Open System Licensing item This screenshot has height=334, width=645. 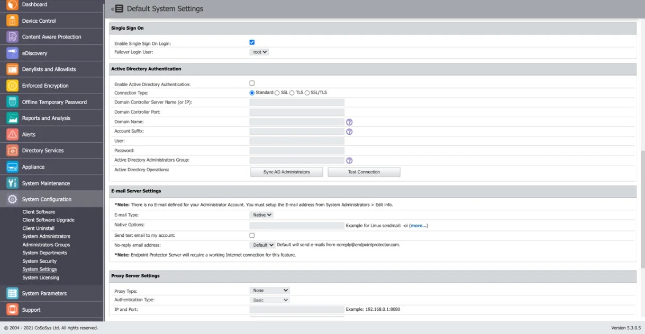click(41, 277)
